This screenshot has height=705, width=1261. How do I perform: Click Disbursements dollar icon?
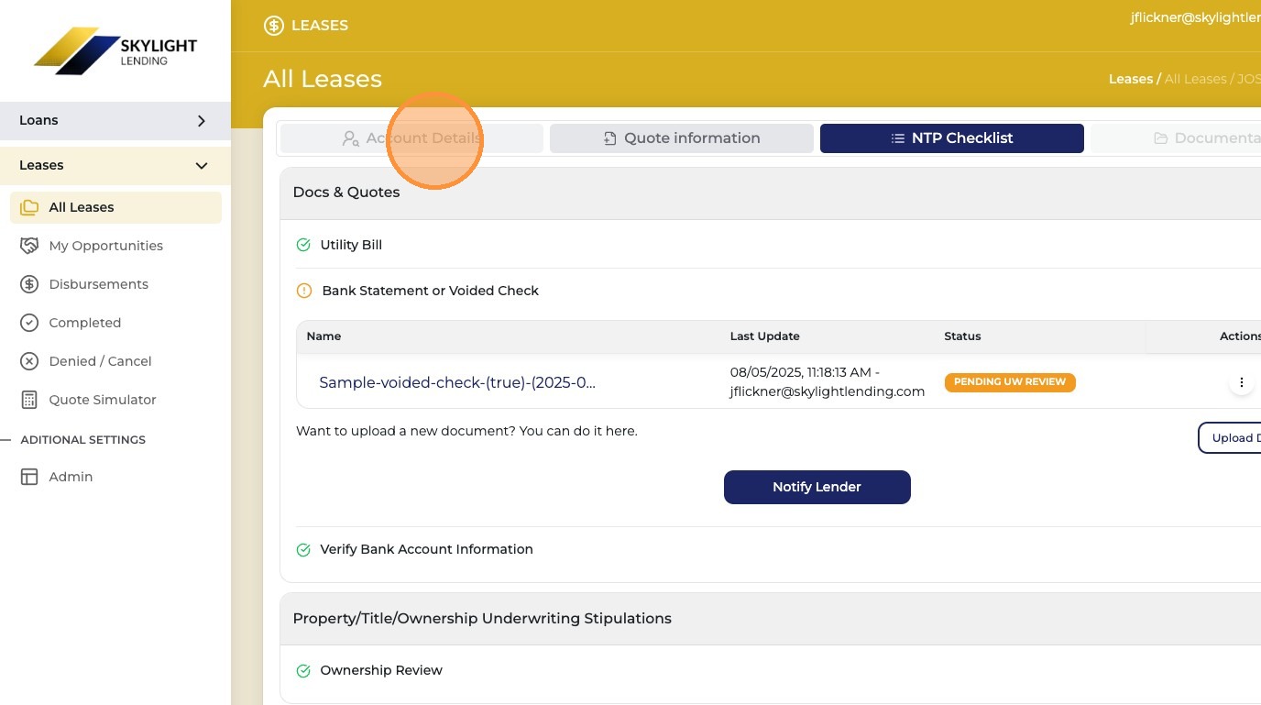coord(29,284)
